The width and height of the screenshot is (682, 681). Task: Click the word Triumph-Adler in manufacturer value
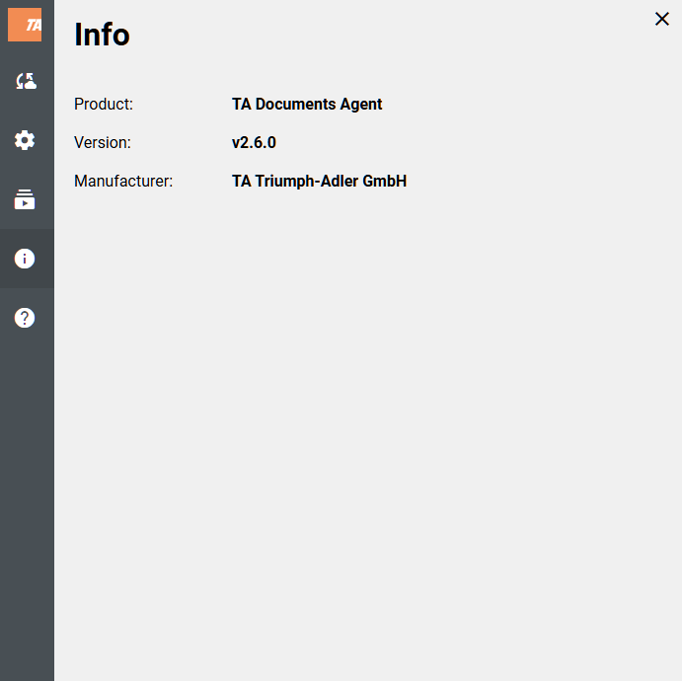point(306,181)
